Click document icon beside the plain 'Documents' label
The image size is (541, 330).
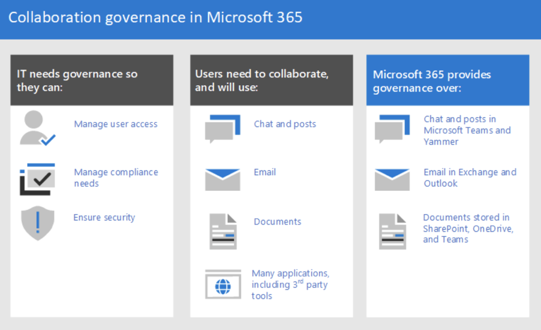[x=223, y=231]
